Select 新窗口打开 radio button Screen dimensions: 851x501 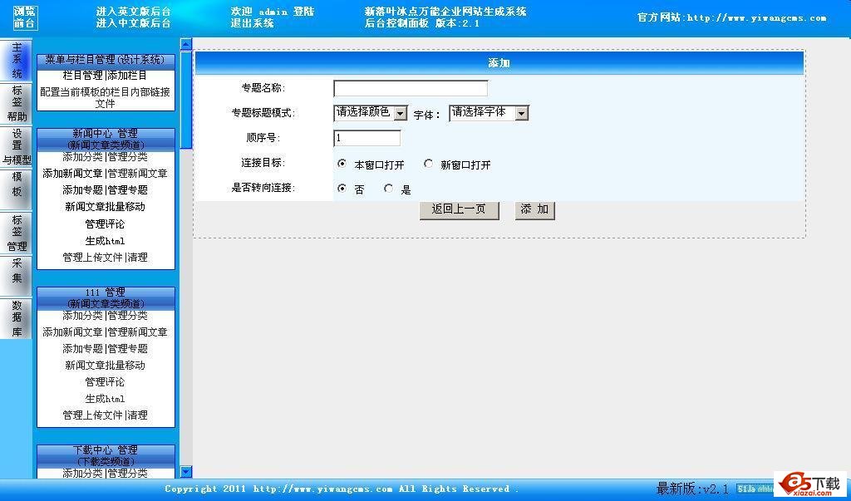(429, 164)
